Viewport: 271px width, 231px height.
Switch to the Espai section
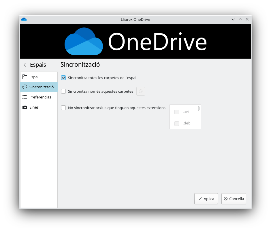click(x=34, y=77)
